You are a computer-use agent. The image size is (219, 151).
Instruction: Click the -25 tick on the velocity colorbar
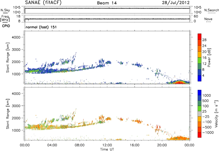coord(206,116)
